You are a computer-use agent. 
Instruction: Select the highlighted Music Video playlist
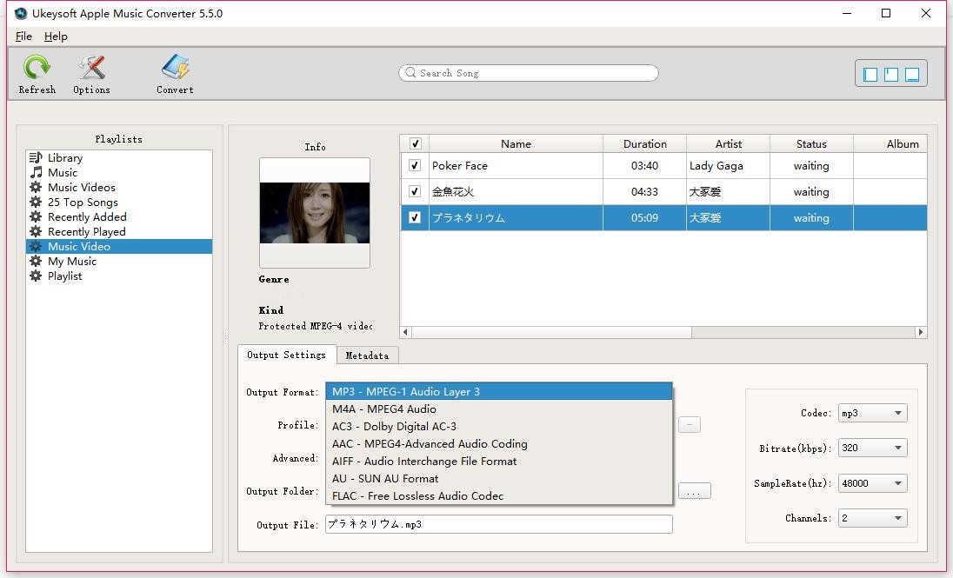click(119, 246)
